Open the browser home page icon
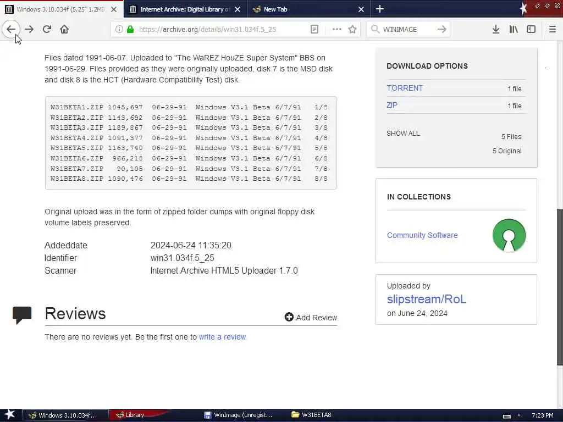563x422 pixels. point(64,29)
